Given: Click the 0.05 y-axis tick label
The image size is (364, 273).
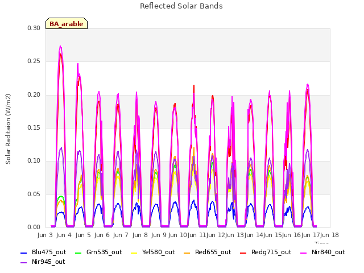Looking at the screenshot, I should click(34, 194).
